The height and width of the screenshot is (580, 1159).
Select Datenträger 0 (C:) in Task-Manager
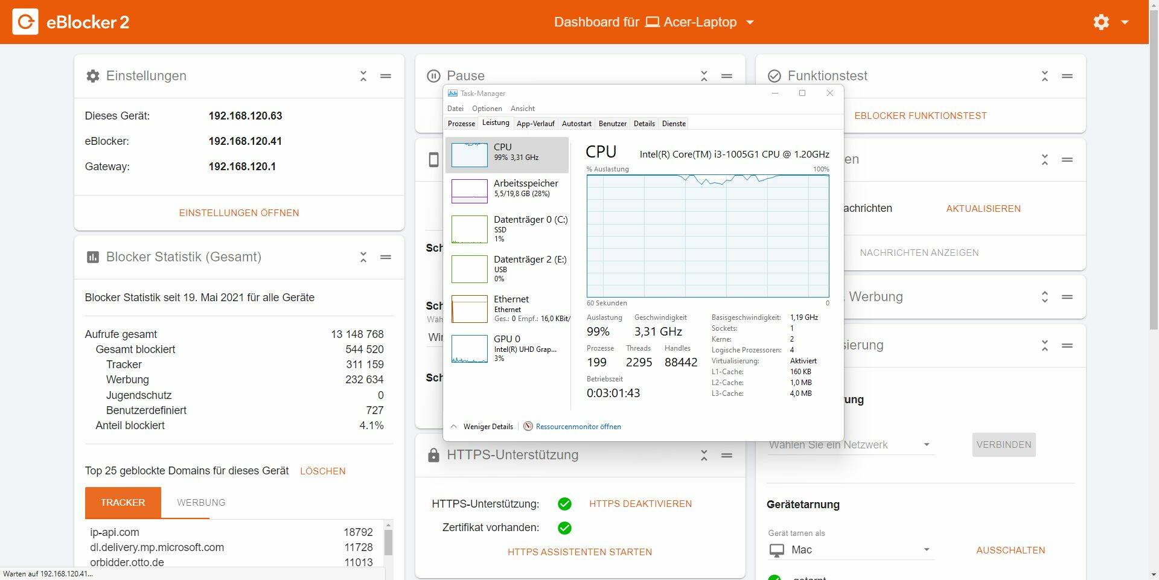tap(507, 229)
